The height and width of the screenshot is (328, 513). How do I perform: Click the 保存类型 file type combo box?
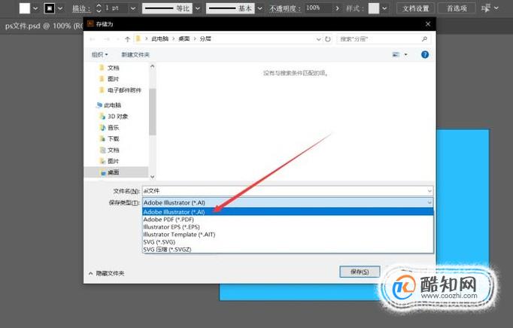pyautogui.click(x=287, y=202)
